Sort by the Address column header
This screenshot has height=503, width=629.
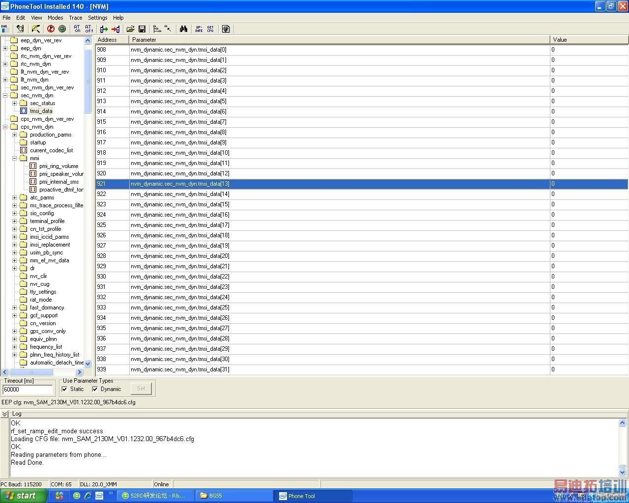112,40
